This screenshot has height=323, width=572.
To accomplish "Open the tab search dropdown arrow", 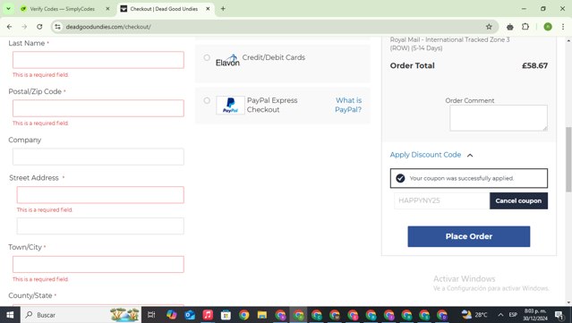I will point(8,8).
